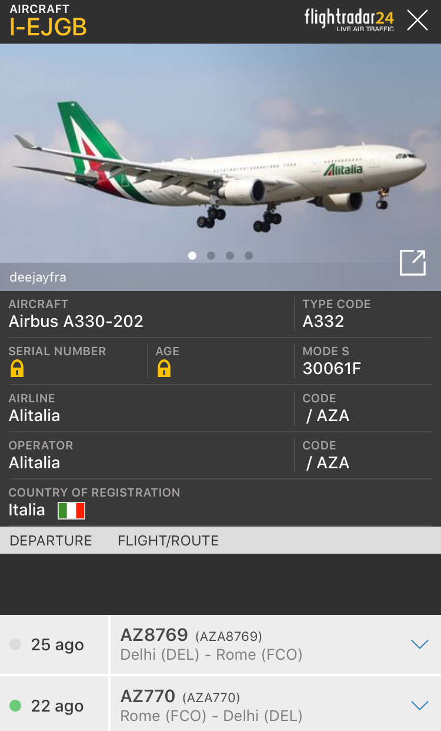Close the aircraft info panel
441x731 pixels.
tap(417, 21)
